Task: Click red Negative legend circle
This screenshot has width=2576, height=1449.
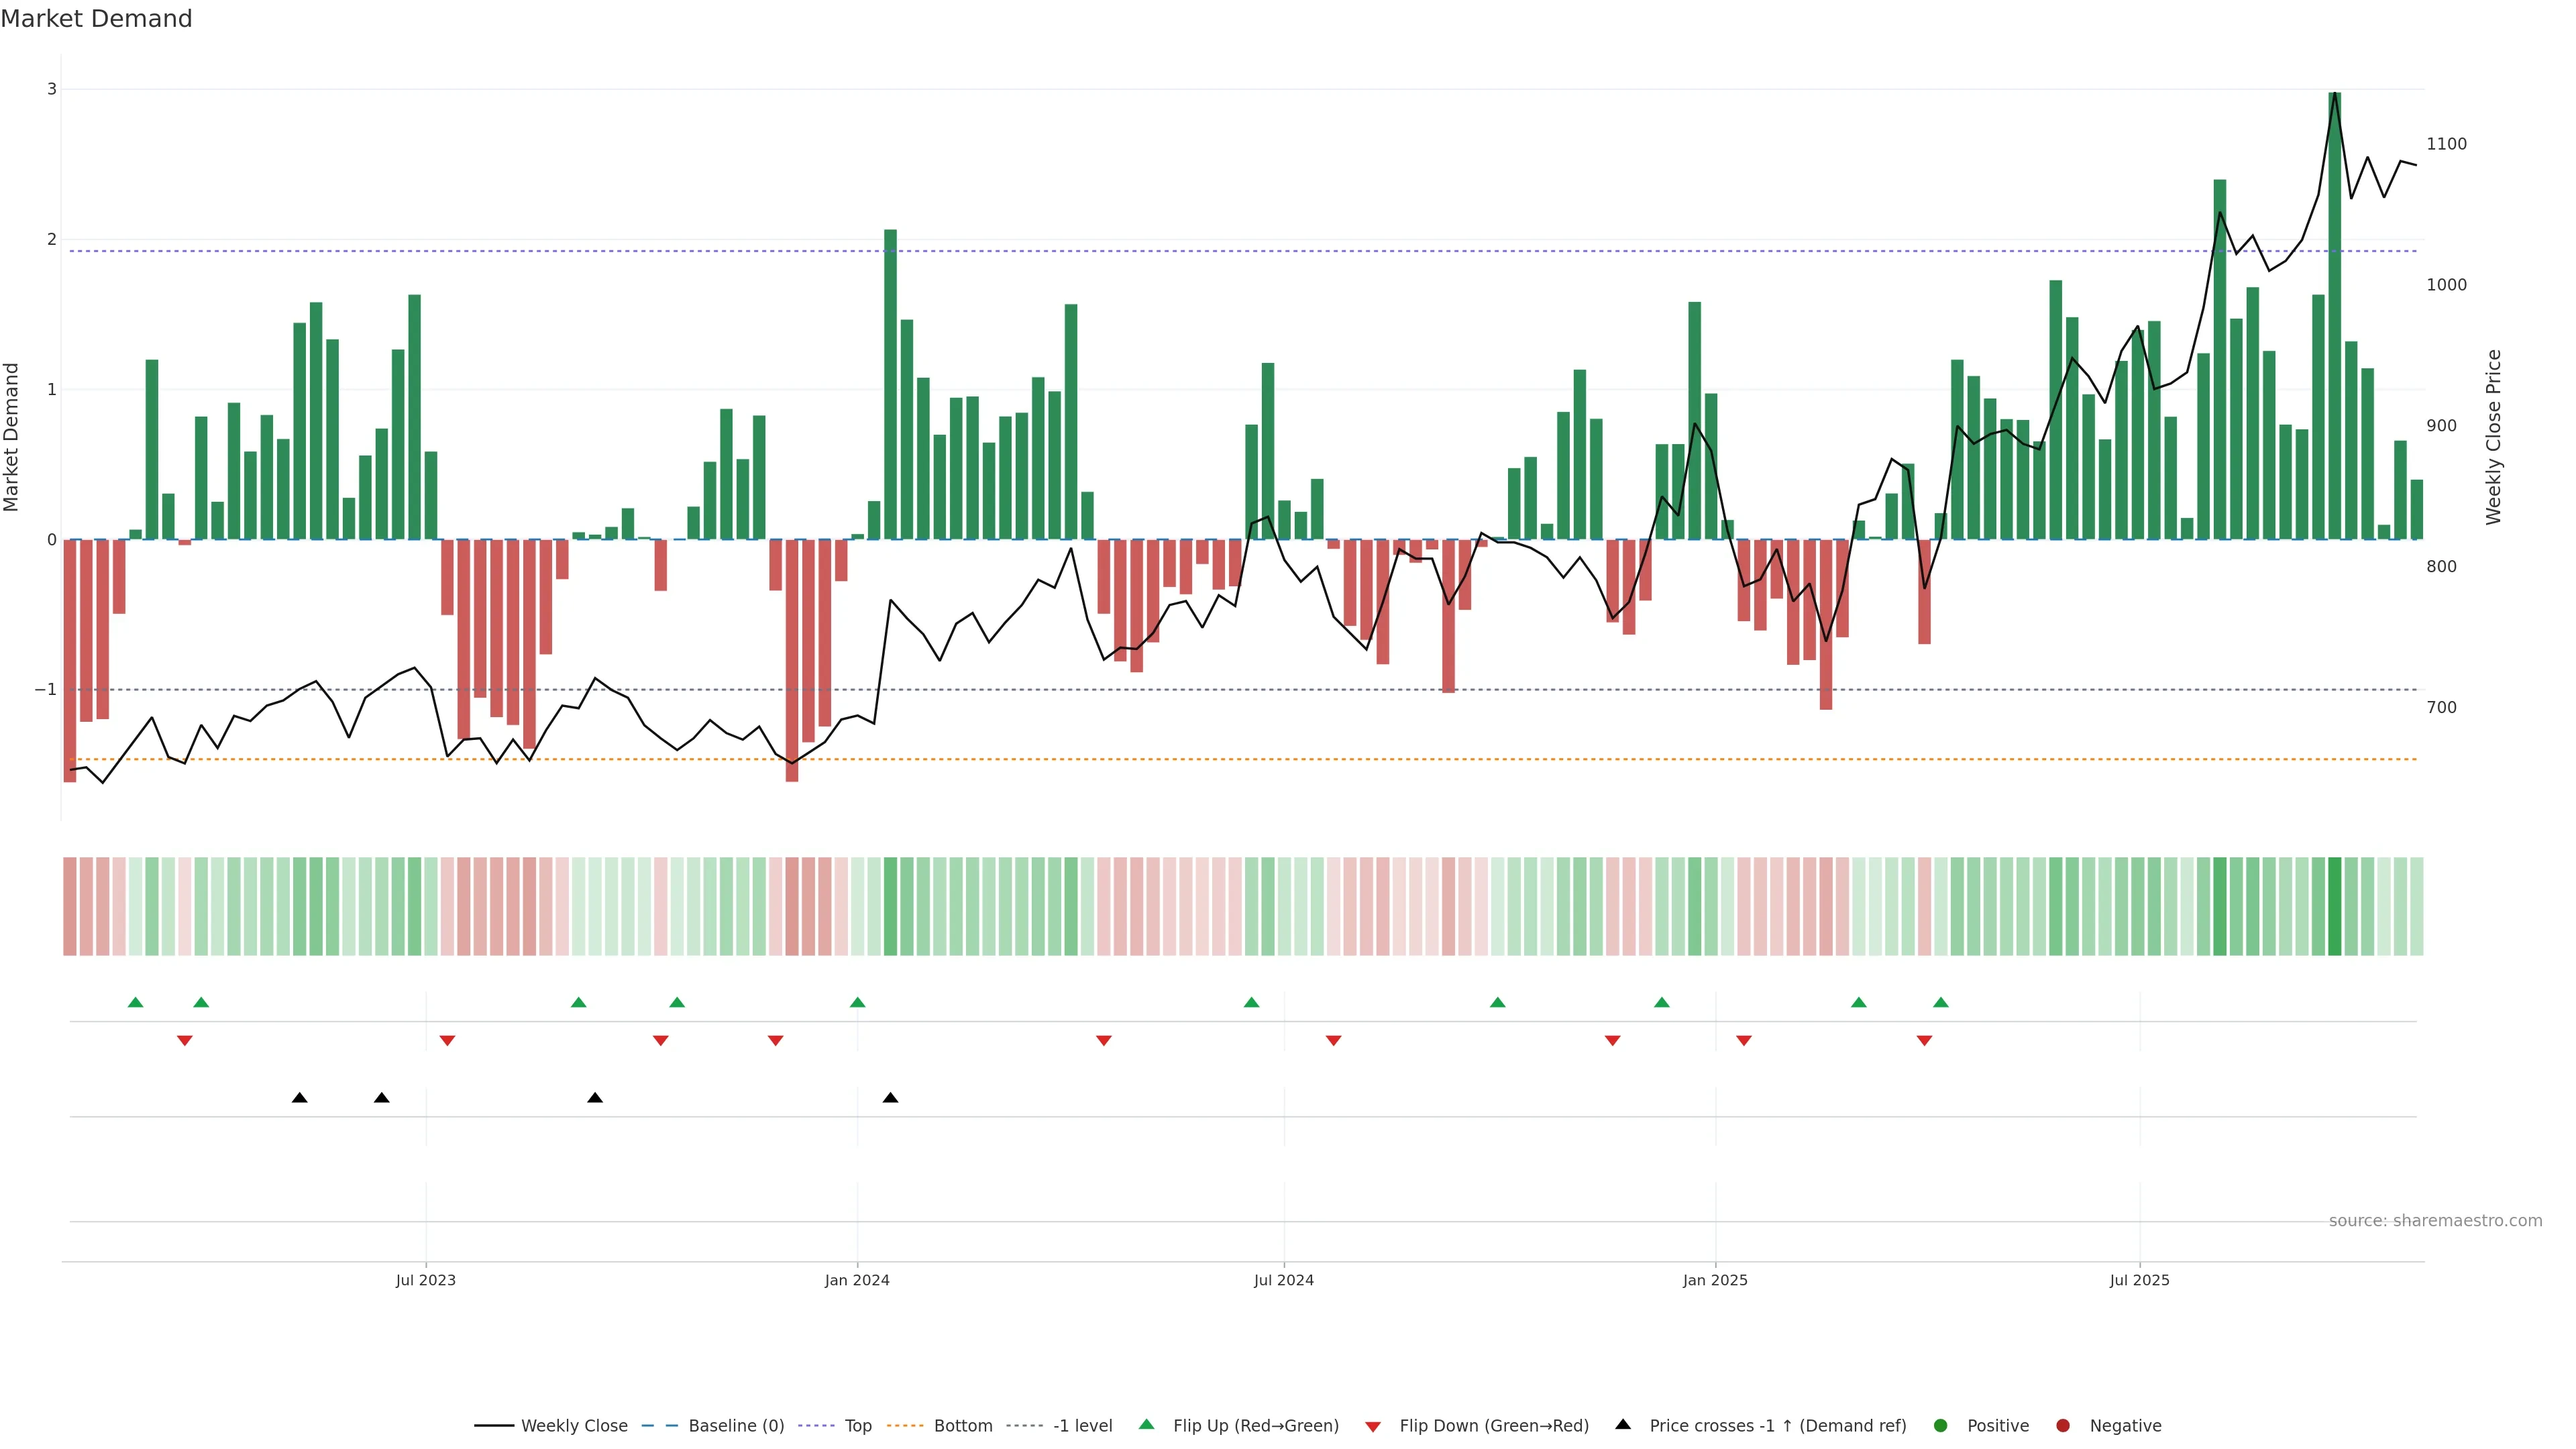Action: point(2063,1425)
